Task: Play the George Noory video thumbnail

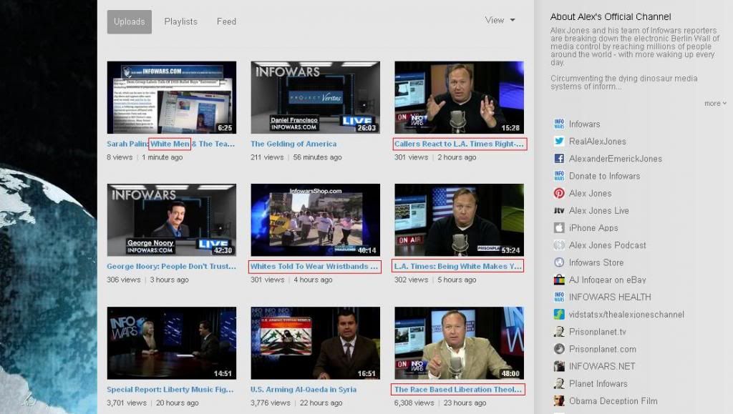Action: click(x=171, y=220)
